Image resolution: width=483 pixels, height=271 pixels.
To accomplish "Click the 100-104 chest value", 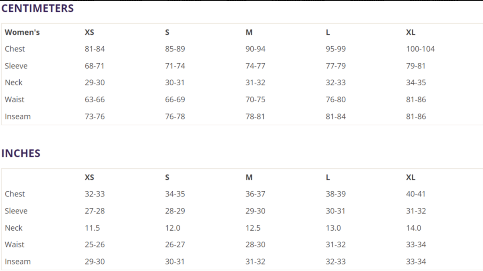I will click(x=421, y=49).
